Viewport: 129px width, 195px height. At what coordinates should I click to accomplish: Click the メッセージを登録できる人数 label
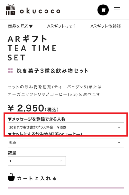pyautogui.click(x=36, y=119)
